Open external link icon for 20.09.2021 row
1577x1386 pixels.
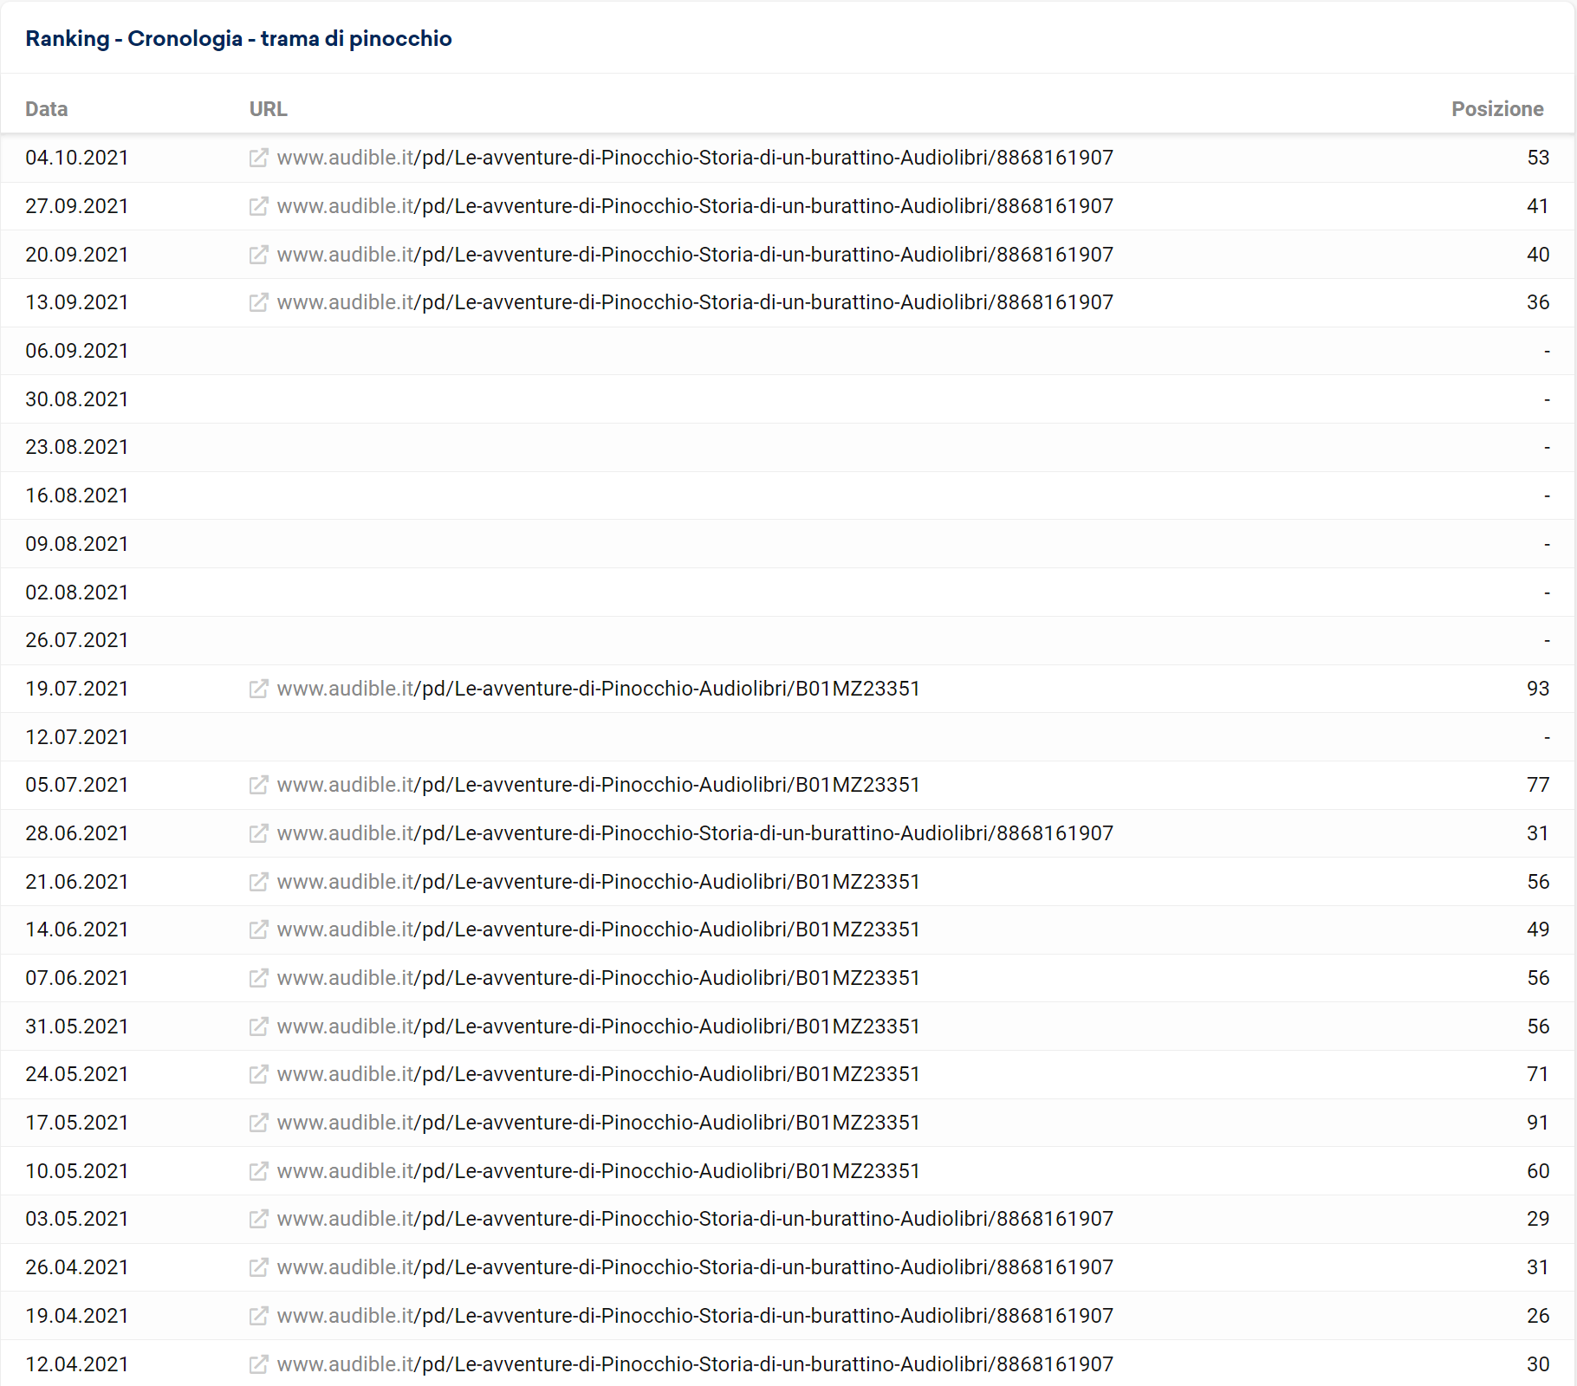258,255
